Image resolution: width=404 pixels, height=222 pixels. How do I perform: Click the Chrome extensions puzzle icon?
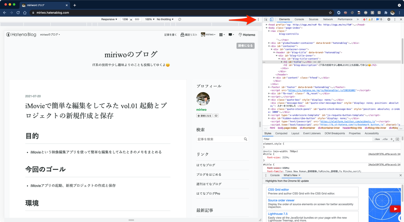(x=386, y=12)
